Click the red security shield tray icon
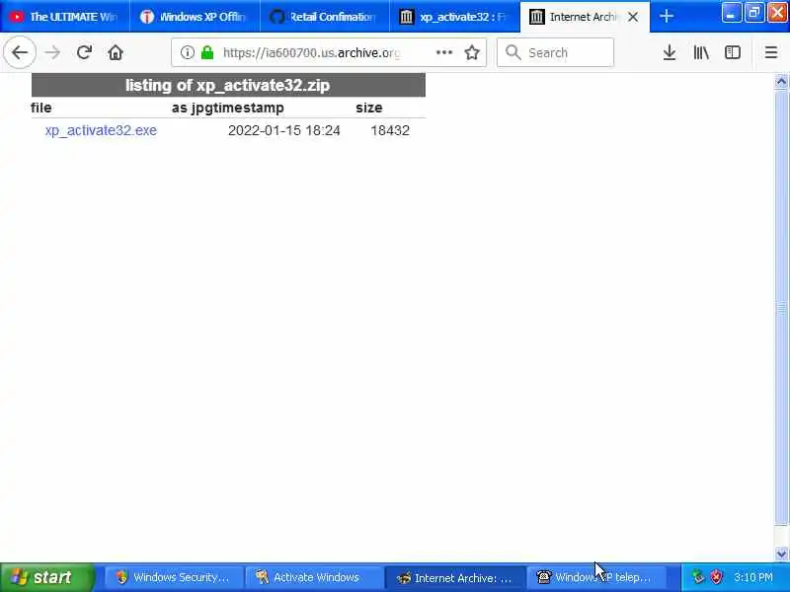The width and height of the screenshot is (790, 592). (716, 577)
